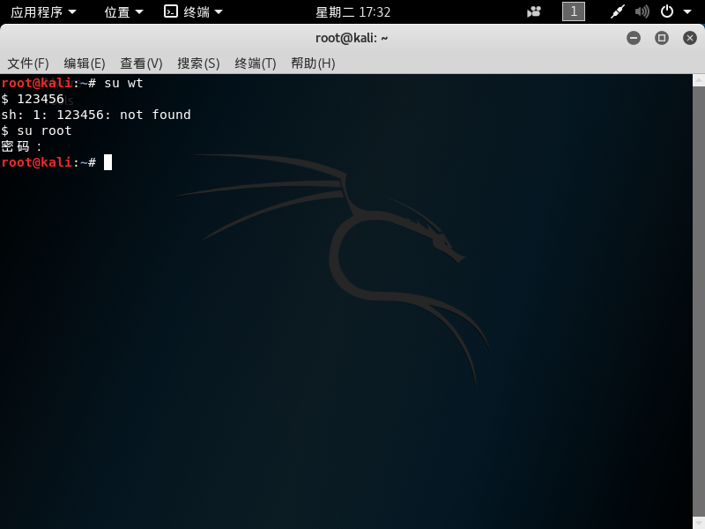Open the 编辑(E) menu

point(85,63)
